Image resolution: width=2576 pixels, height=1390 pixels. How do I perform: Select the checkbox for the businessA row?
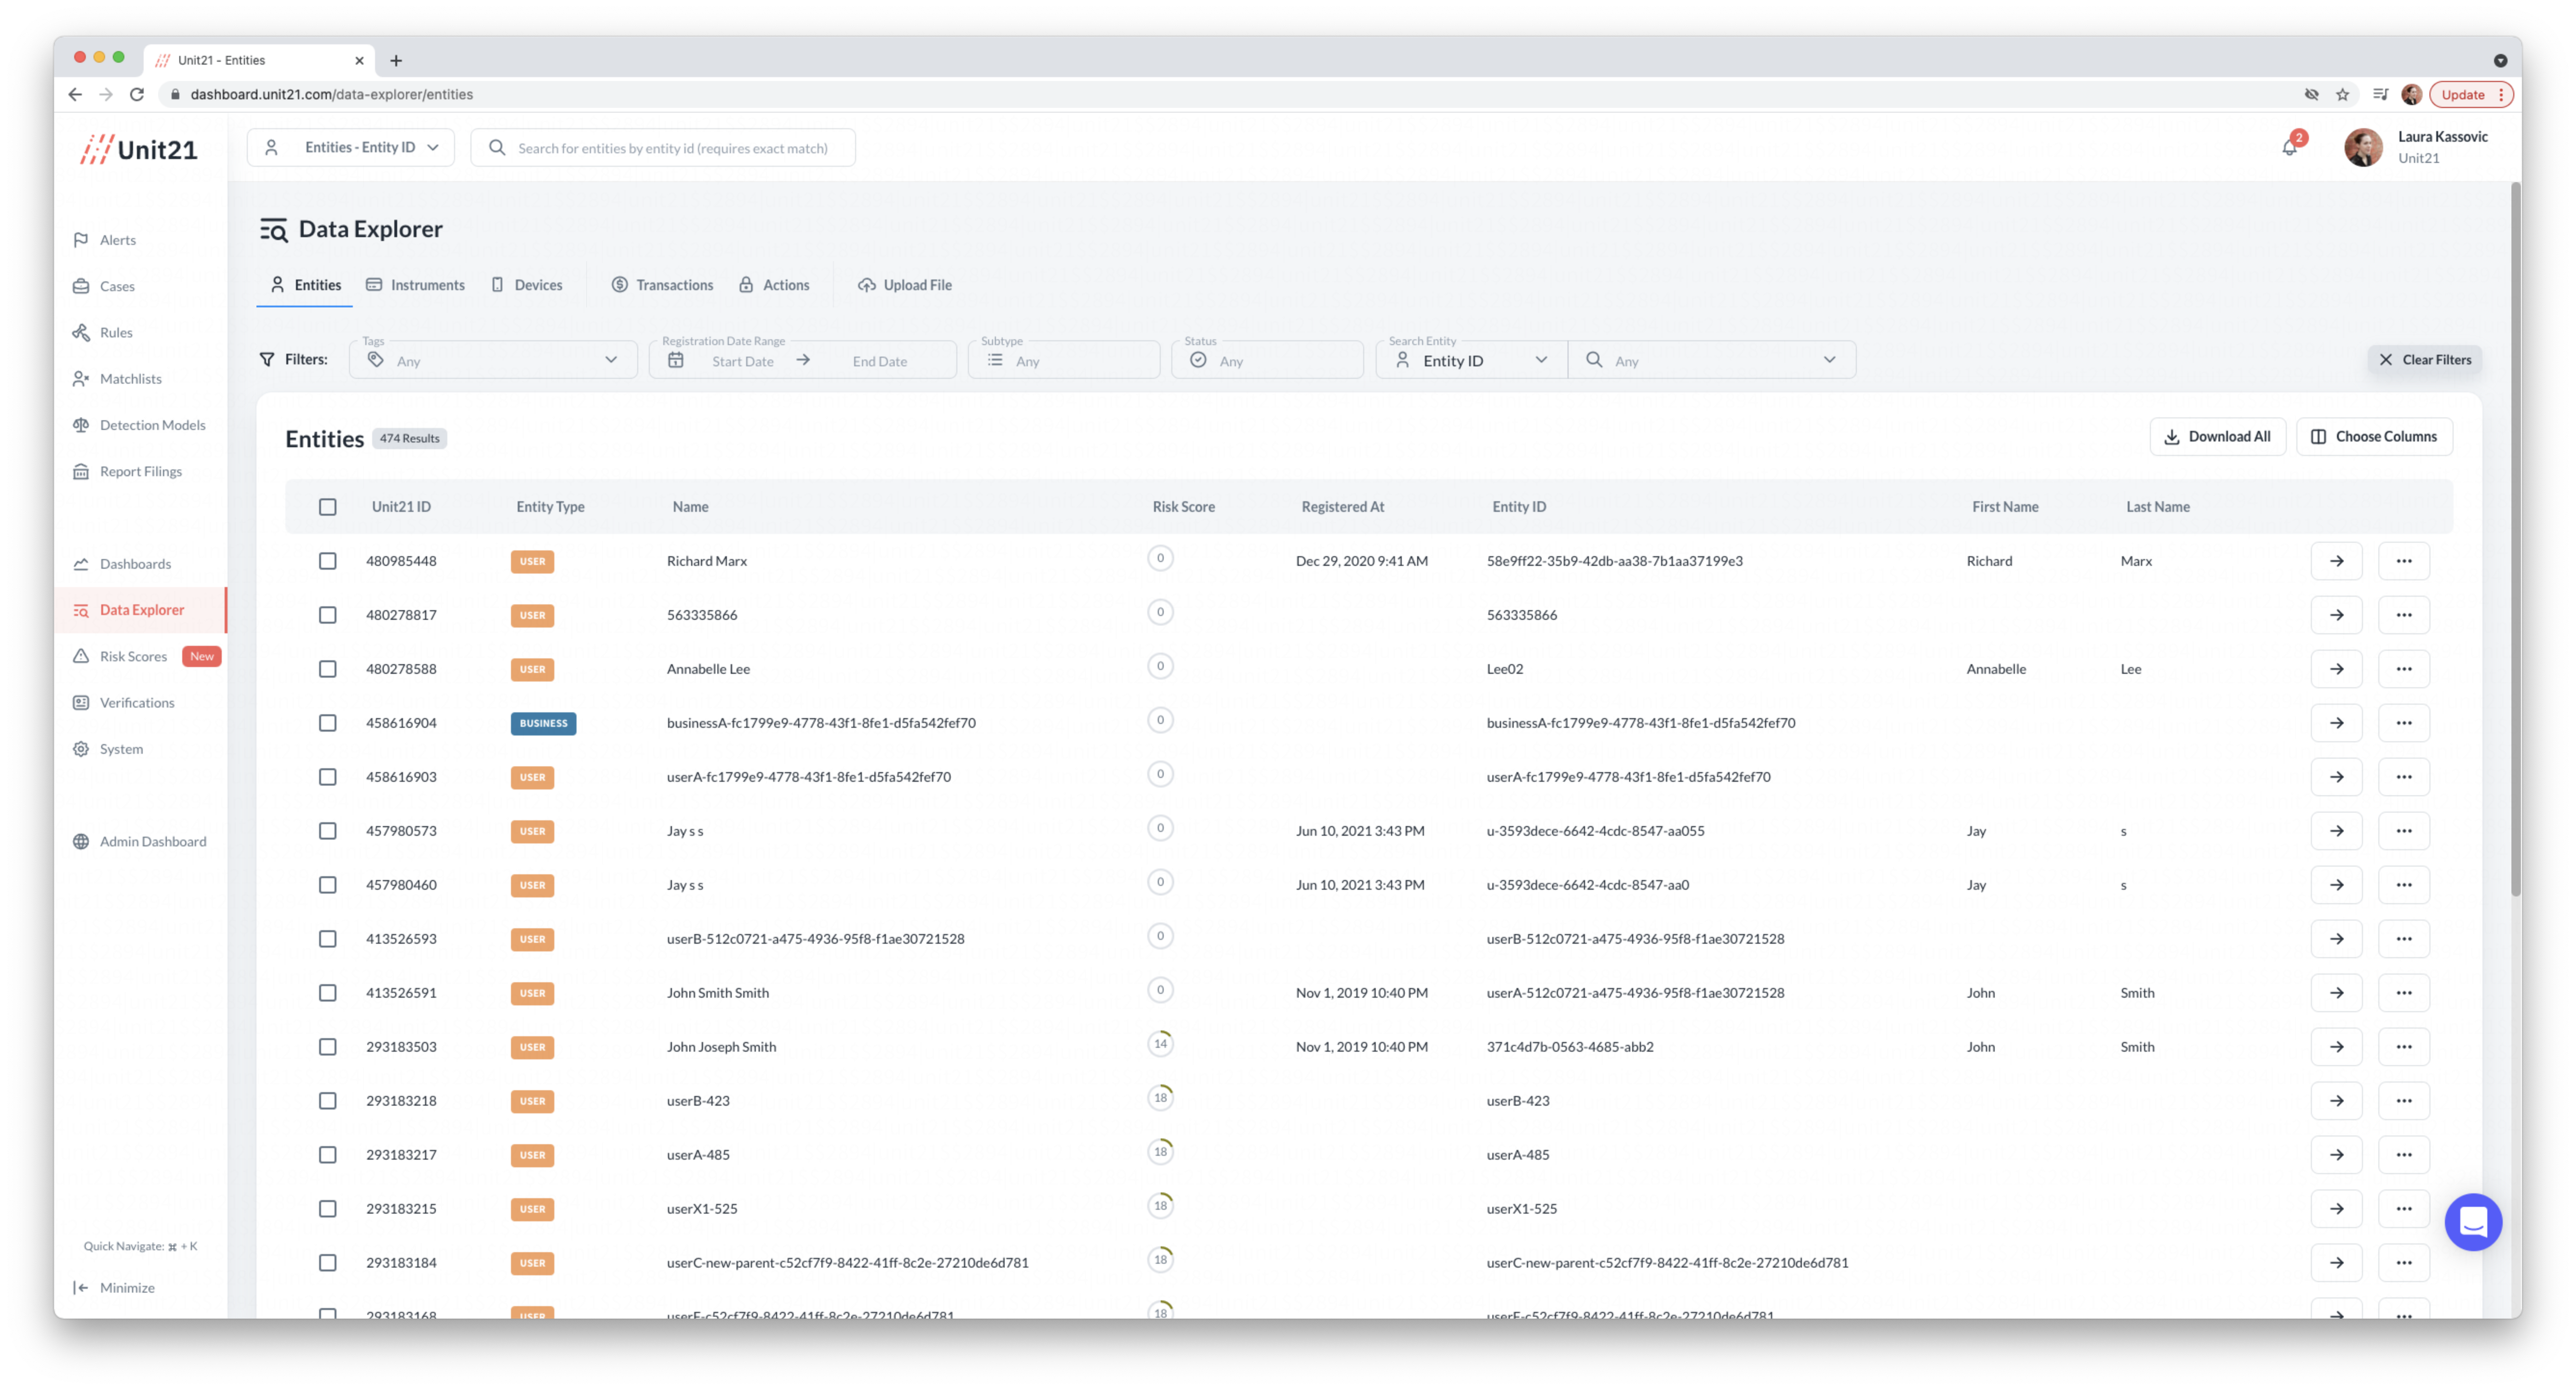(327, 723)
